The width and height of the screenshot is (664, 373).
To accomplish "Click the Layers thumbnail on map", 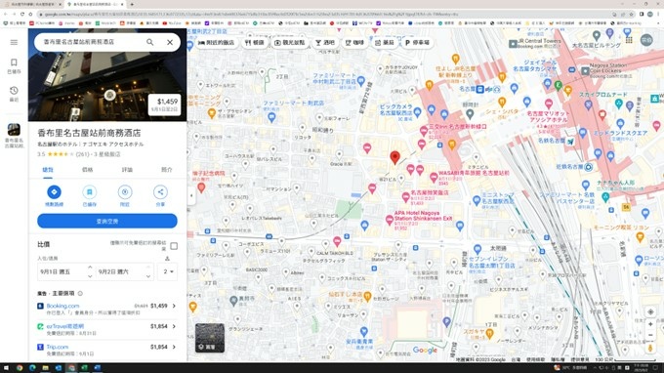I will coord(210,338).
